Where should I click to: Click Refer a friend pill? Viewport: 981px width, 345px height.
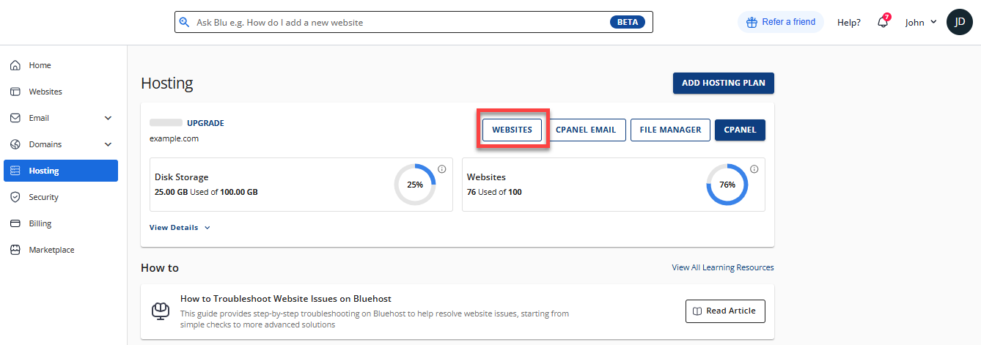781,22
